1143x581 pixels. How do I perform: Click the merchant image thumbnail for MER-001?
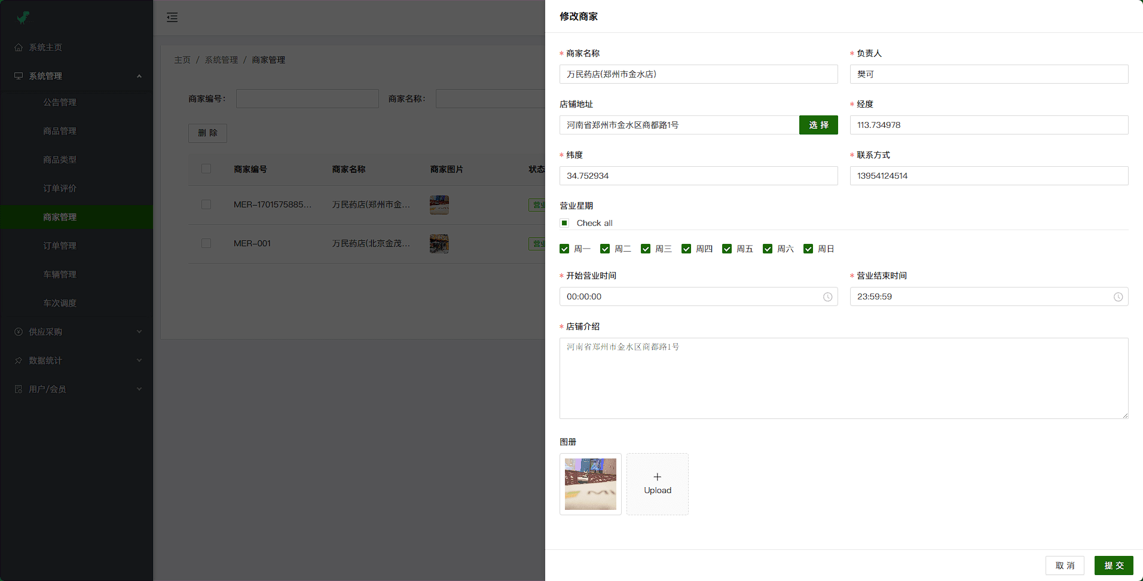click(439, 244)
